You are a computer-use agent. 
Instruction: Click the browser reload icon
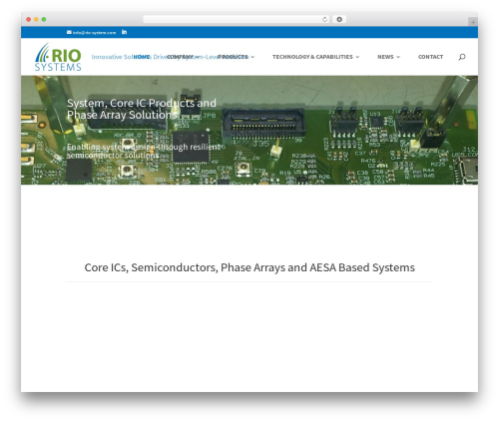point(324,19)
